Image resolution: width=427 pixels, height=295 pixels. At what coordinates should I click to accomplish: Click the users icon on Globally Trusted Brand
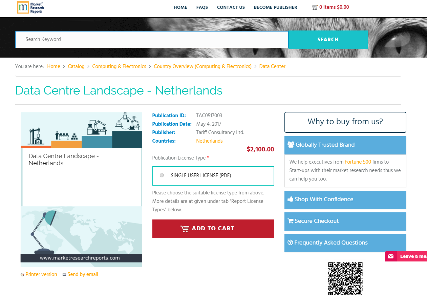291,145
